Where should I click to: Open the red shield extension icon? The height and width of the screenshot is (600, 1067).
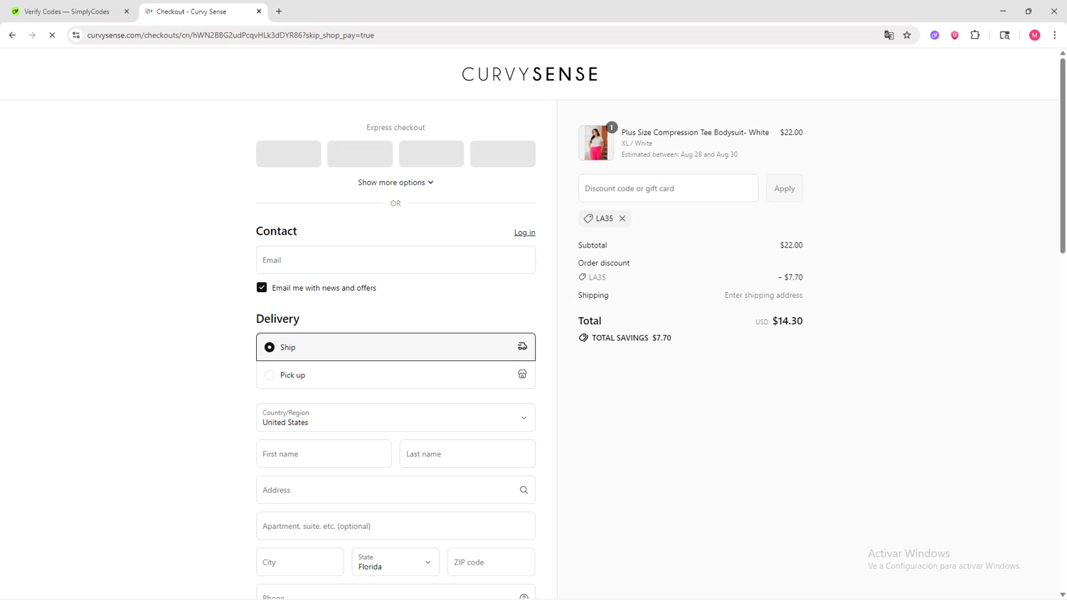click(x=955, y=35)
